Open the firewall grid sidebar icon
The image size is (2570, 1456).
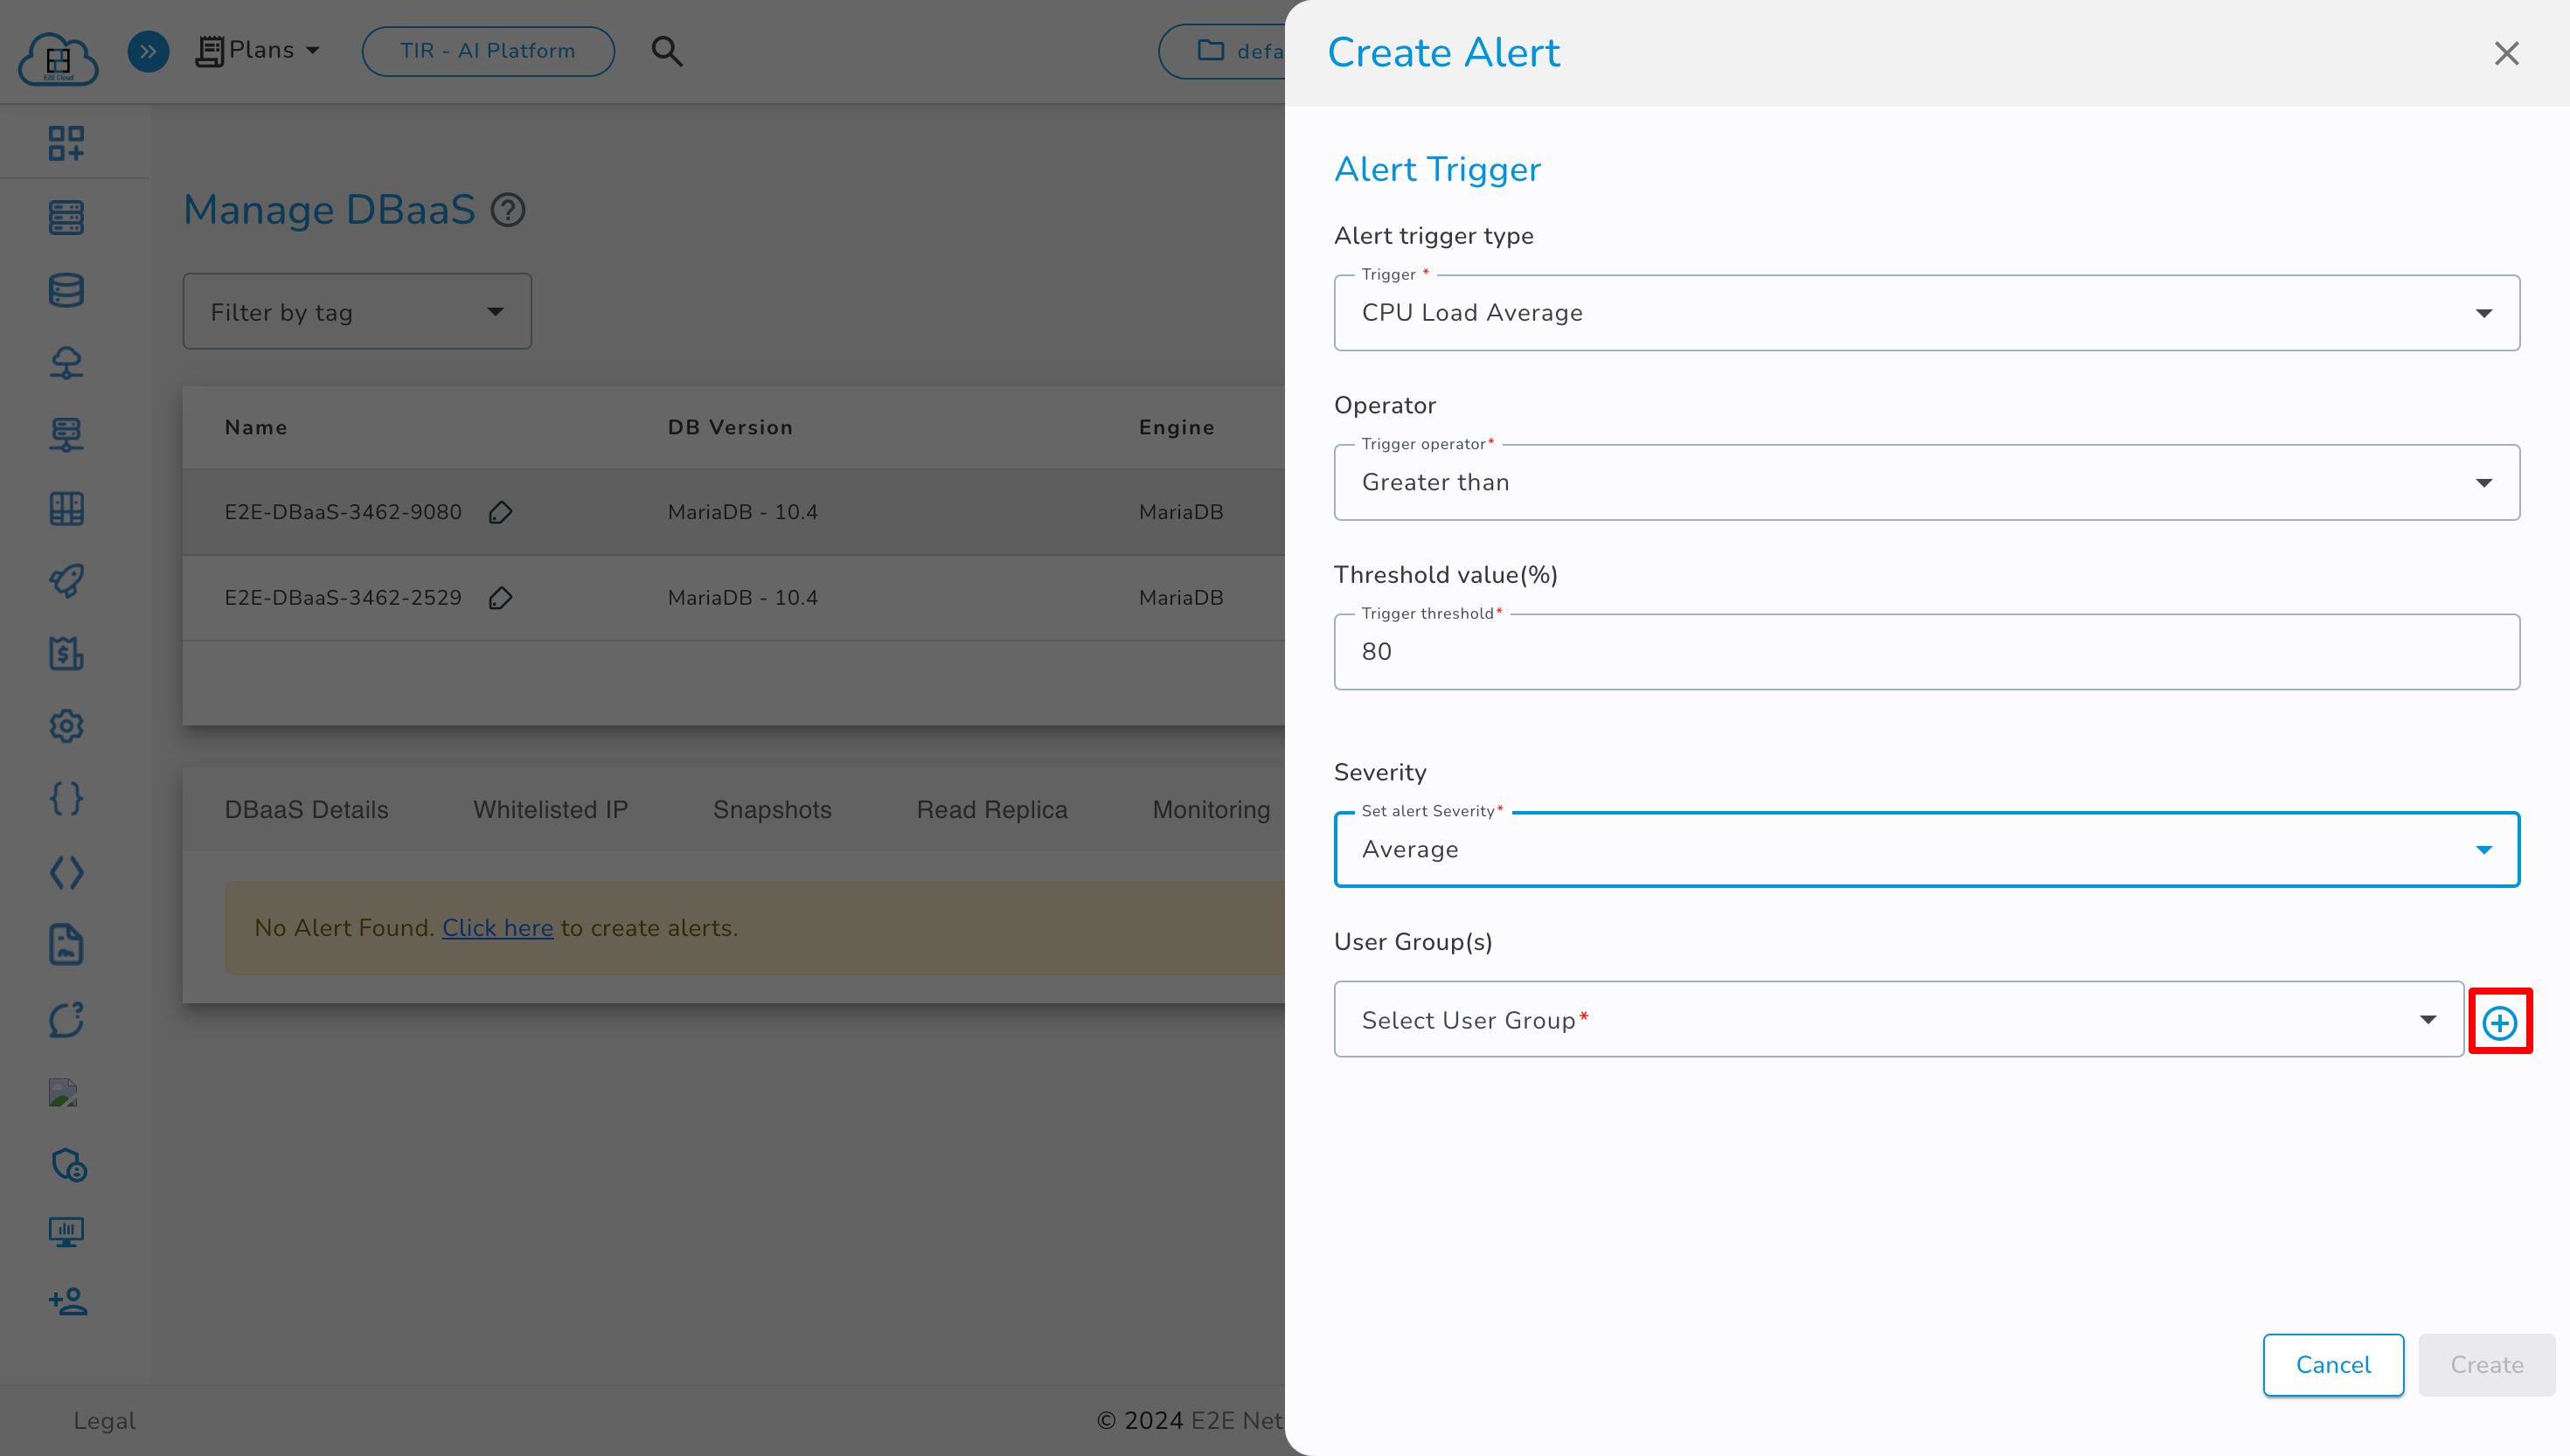tap(66, 508)
